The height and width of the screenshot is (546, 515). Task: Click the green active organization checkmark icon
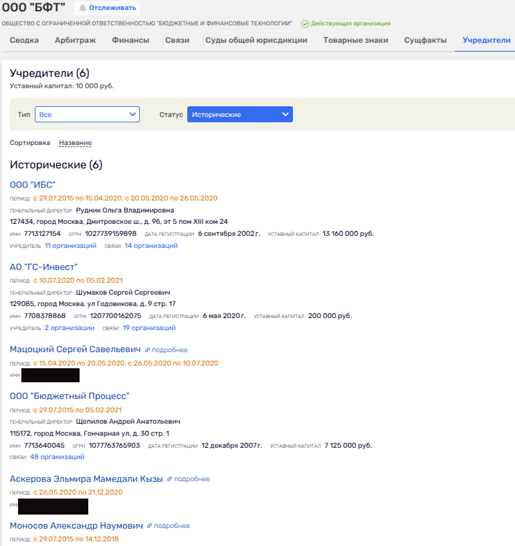pyautogui.click(x=305, y=23)
